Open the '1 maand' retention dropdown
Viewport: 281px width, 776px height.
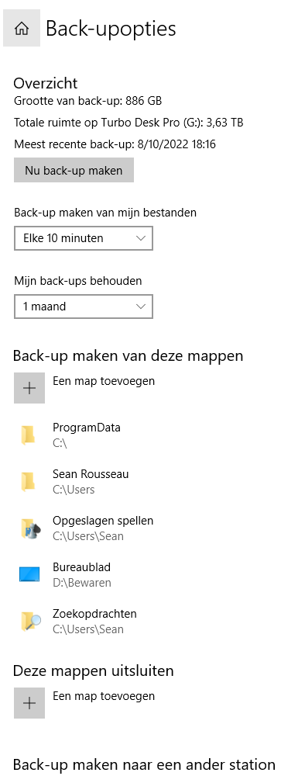click(84, 307)
